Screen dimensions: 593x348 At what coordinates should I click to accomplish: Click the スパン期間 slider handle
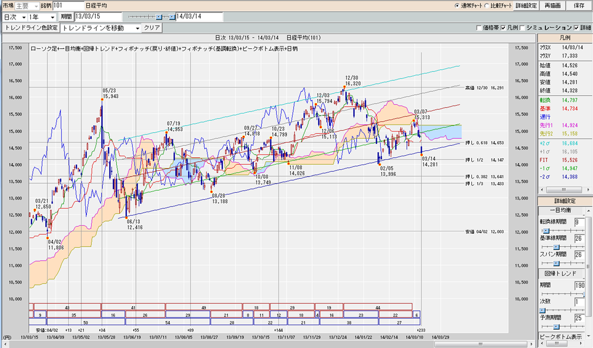coord(556,263)
